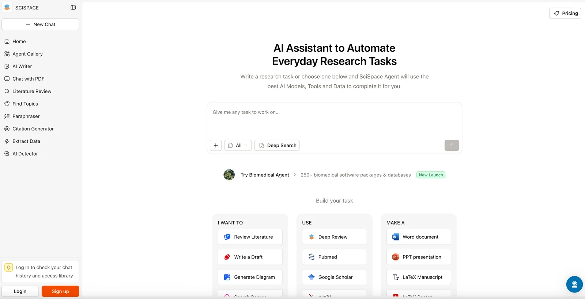
Task: Click the Login button
Action: [20, 291]
